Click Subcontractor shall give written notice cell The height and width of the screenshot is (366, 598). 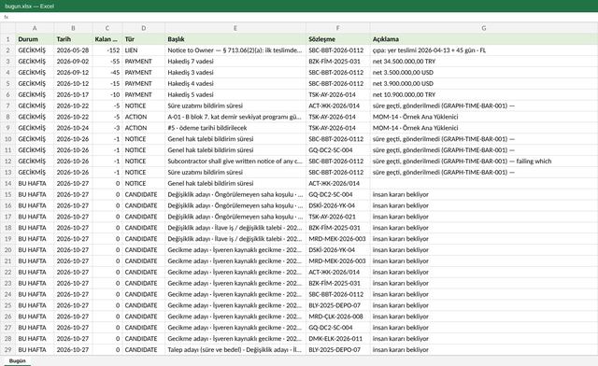click(x=235, y=162)
